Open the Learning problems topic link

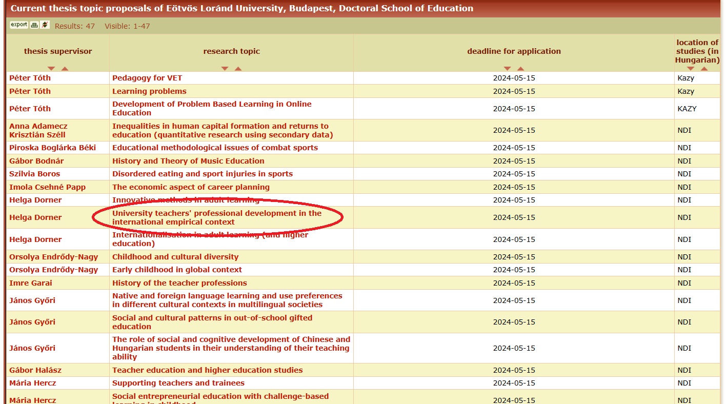click(x=149, y=91)
